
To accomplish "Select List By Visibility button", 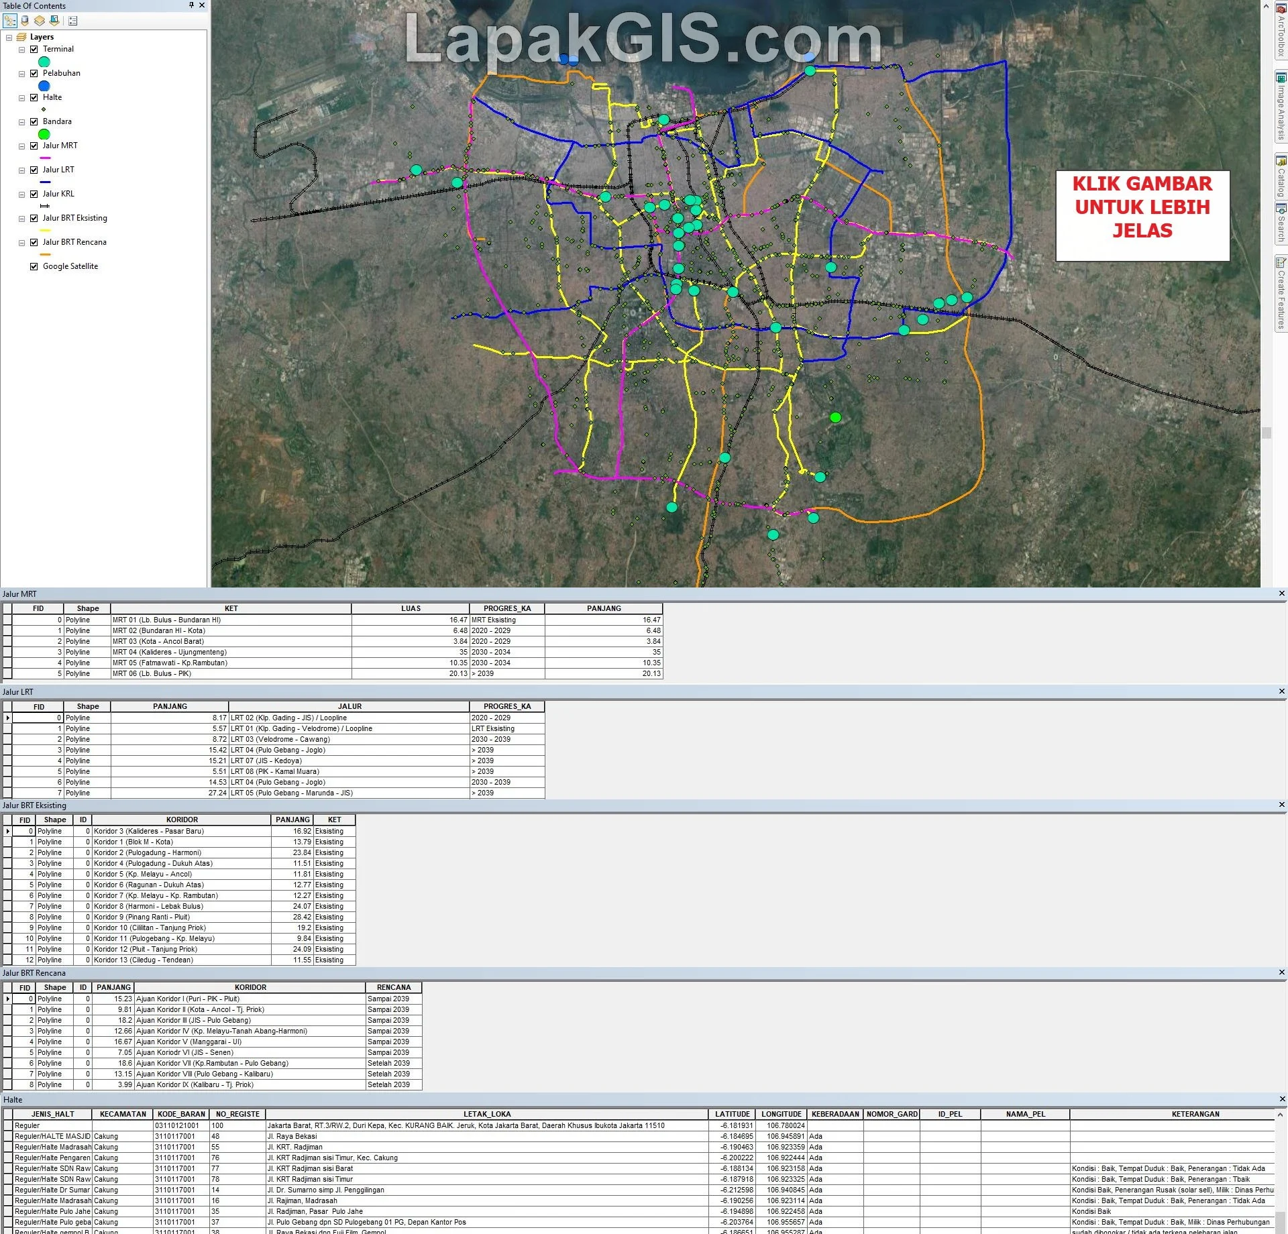I will (40, 21).
